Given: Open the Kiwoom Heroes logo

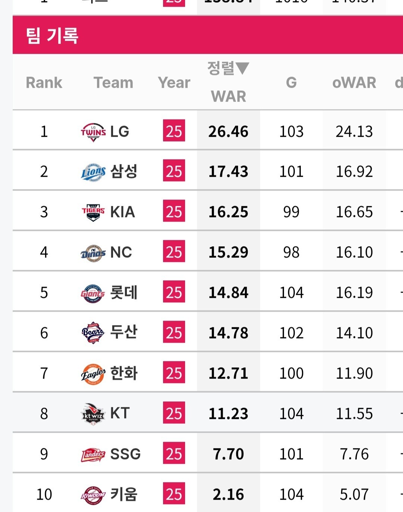Looking at the screenshot, I should tap(93, 495).
